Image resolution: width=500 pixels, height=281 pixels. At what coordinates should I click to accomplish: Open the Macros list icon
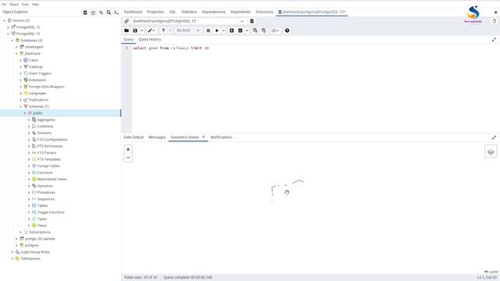pos(275,30)
